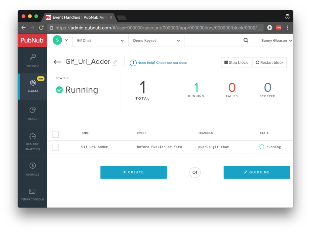
Task: Open the Sunny Gleason account menu
Action: click(276, 41)
